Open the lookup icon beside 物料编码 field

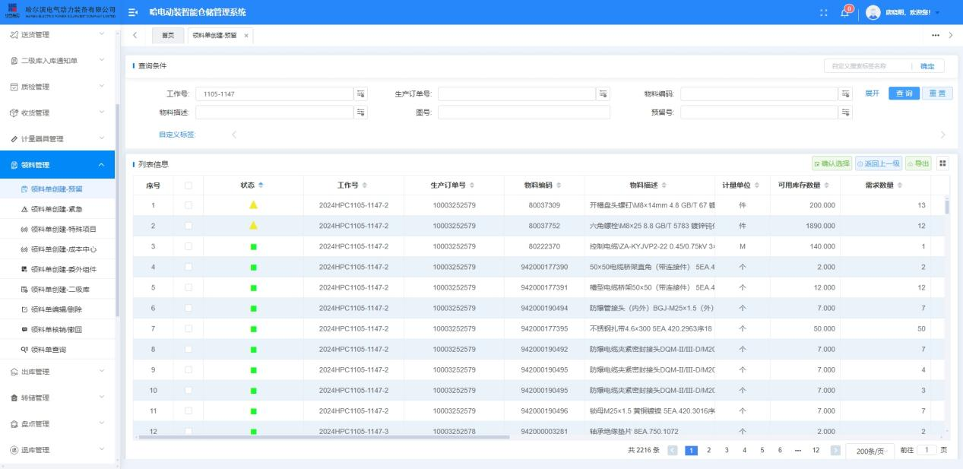pyautogui.click(x=845, y=93)
